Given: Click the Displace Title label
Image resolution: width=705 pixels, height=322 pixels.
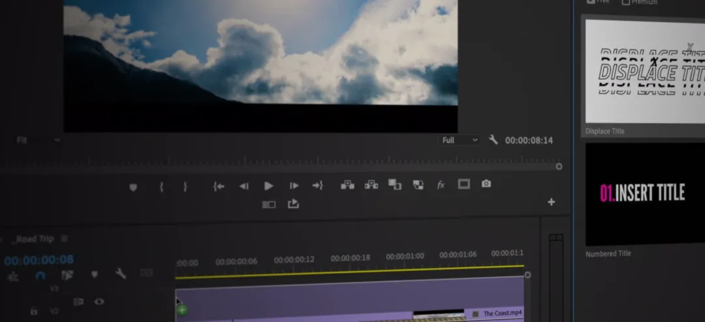Looking at the screenshot, I should point(604,132).
